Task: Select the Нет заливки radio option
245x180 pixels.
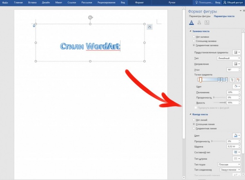Action: pyautogui.click(x=194, y=37)
